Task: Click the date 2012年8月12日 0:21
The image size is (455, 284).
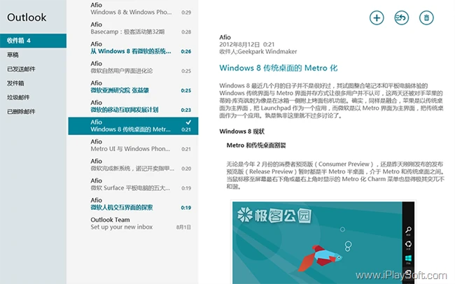Action: [246, 44]
